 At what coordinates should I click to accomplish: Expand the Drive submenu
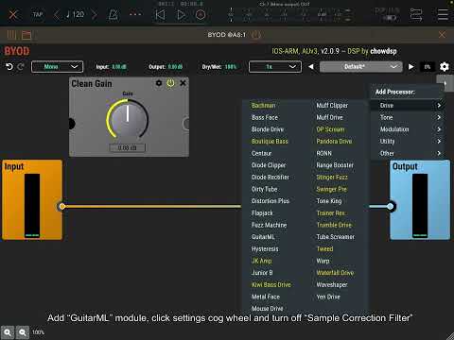408,105
